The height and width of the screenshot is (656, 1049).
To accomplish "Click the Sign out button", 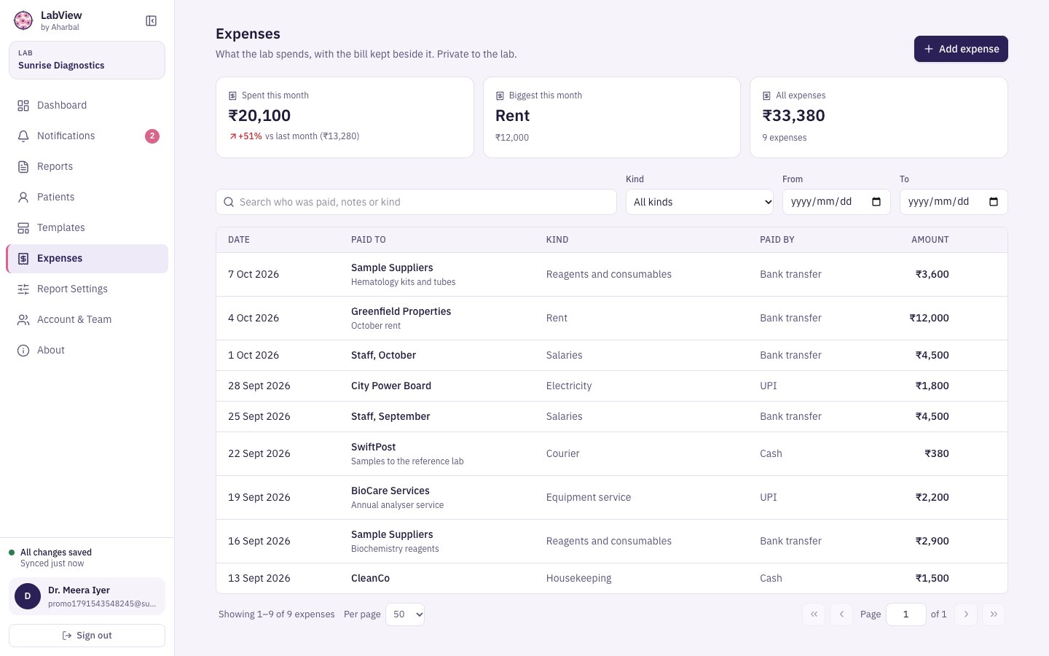I will (87, 636).
